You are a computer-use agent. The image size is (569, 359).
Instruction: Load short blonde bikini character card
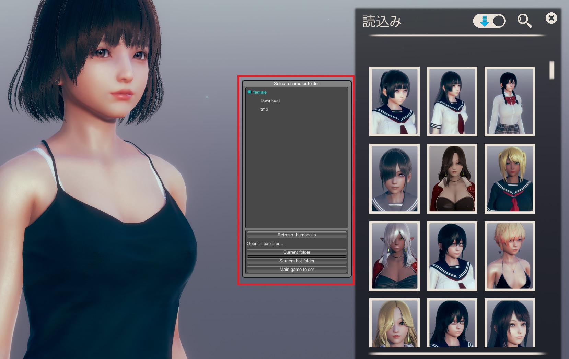(x=510, y=256)
